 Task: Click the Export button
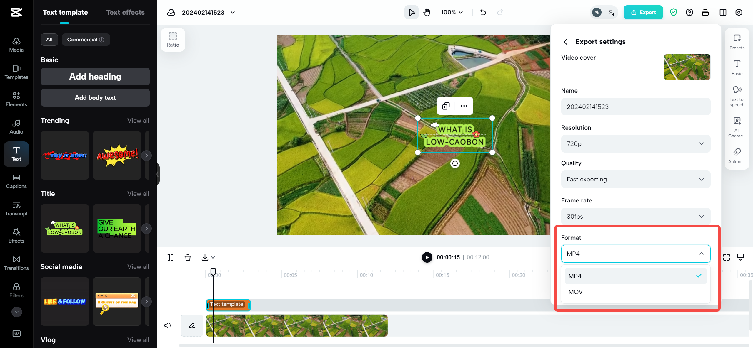pos(643,12)
